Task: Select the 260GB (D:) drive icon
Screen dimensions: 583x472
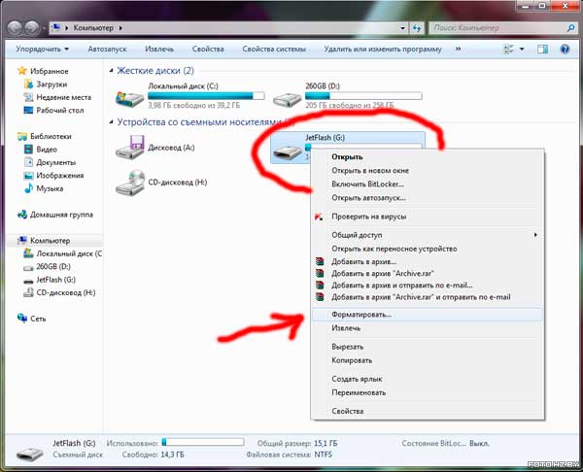Action: click(x=287, y=99)
